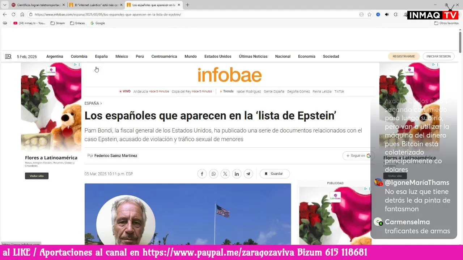Open the Copa del Rey live story
The image size is (463, 260).
192,91
